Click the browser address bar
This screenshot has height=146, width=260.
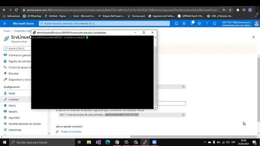click(123, 10)
